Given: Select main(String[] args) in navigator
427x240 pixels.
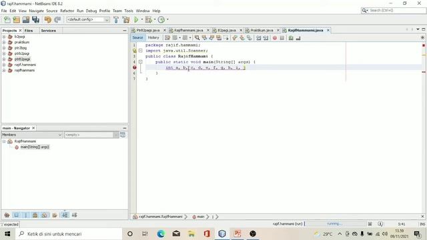Looking at the screenshot, I should [35, 147].
